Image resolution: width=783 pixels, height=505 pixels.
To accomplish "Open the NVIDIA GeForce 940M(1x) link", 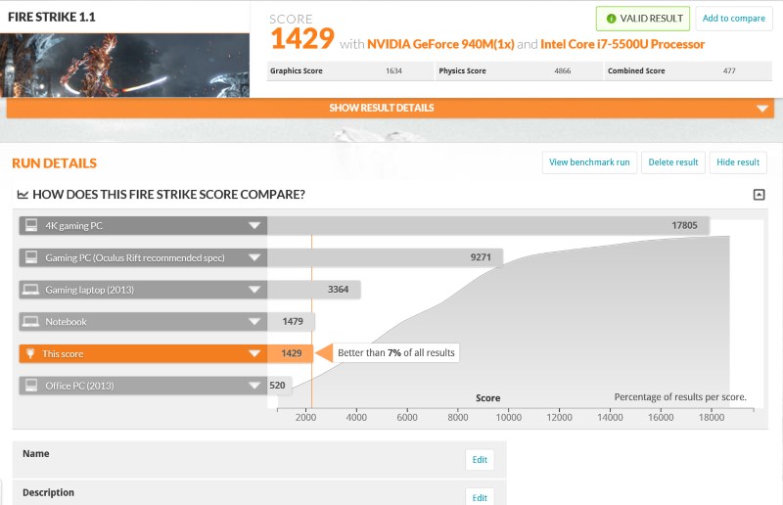I will pos(440,44).
